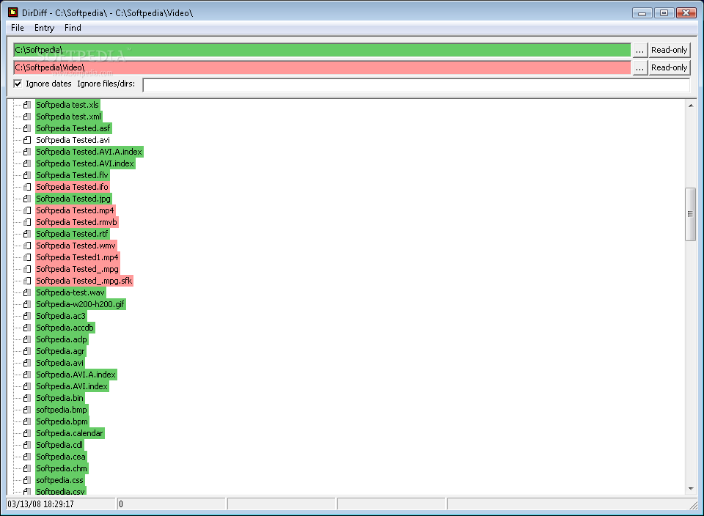Click the 03/13/08 18:29:17 status bar text

[40, 504]
